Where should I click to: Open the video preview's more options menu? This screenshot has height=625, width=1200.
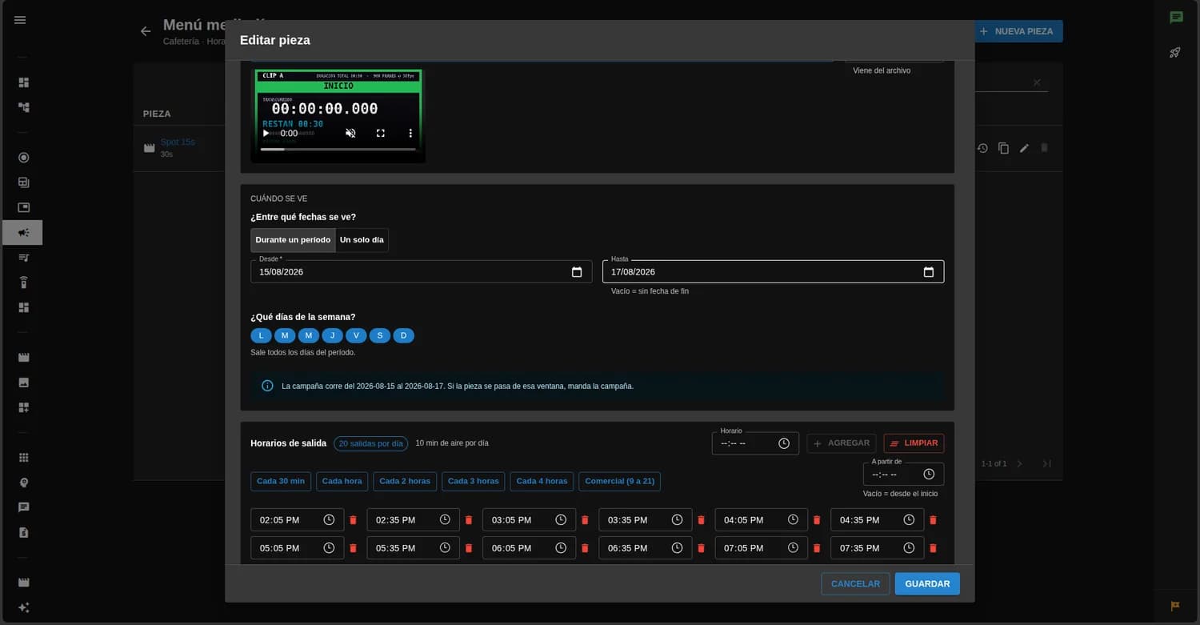(410, 134)
